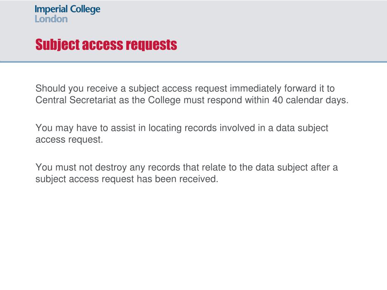This screenshot has height=290, width=387.
Task: Select the Subject access requests heading
Action: click(106, 45)
